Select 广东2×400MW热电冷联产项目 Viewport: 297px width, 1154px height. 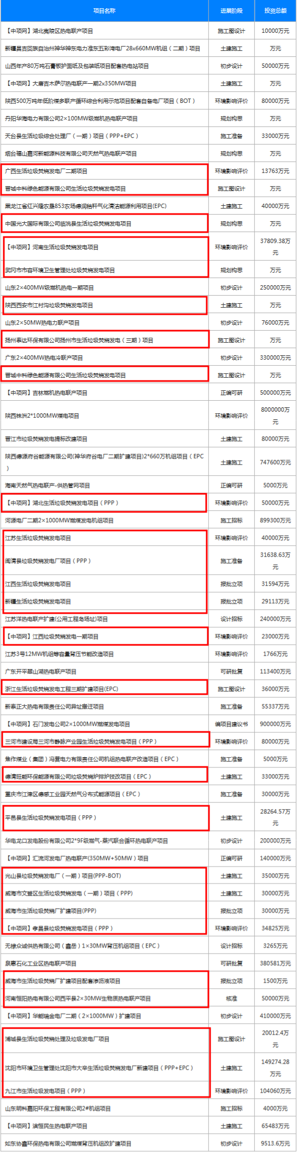tap(44, 358)
